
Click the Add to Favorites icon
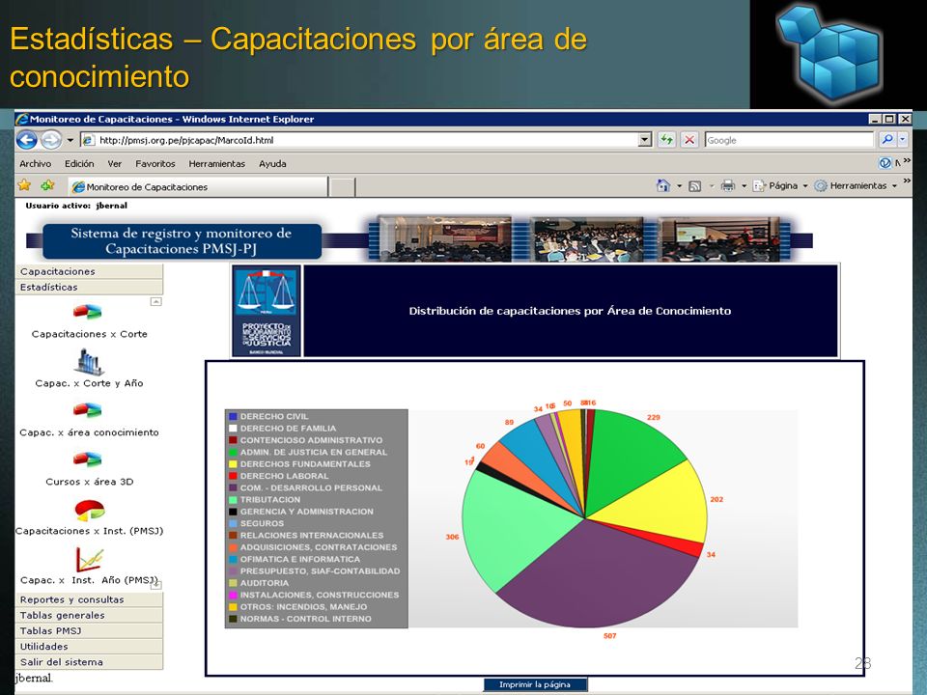(x=48, y=185)
